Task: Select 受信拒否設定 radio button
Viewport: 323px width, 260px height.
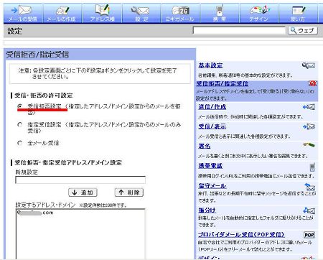Action: click(20, 106)
